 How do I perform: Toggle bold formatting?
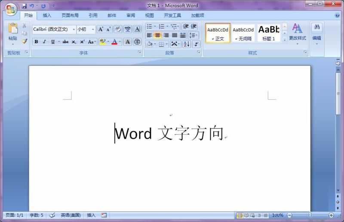(x=36, y=42)
